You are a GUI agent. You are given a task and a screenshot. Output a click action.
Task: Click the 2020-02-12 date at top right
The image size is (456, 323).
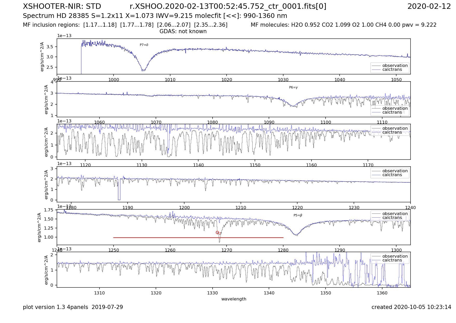pos(429,6)
